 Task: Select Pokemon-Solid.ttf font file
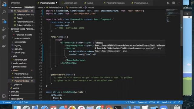point(24,35)
